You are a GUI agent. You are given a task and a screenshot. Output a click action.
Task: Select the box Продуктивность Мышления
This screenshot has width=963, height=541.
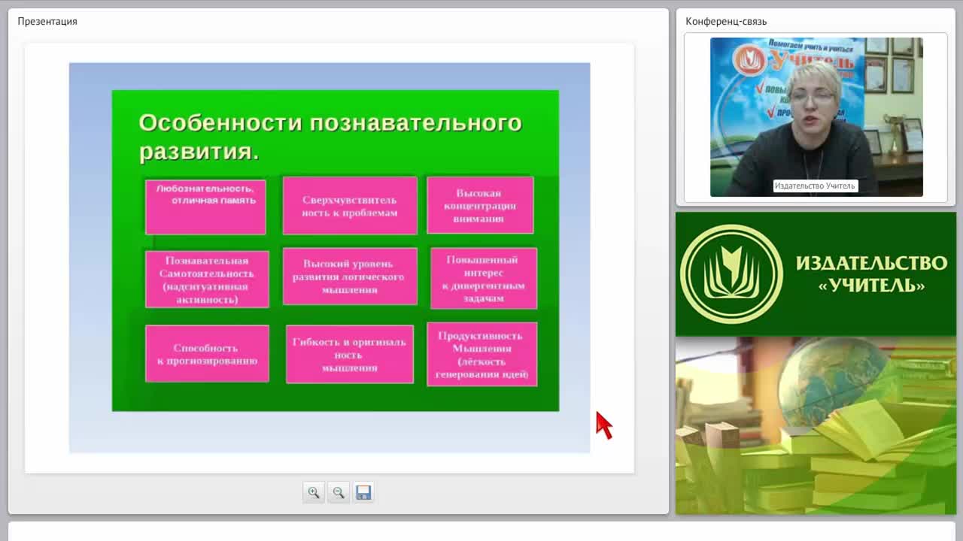(x=482, y=355)
